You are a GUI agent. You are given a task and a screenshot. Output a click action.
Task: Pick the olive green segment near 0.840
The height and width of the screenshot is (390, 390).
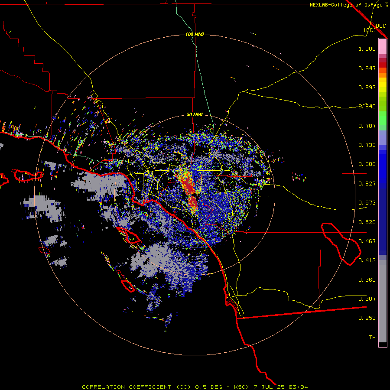tap(383, 104)
